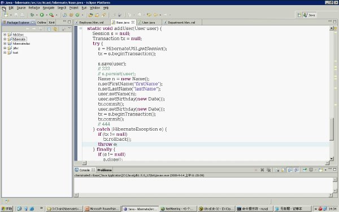Toggle show console on standard output

pos(290,170)
